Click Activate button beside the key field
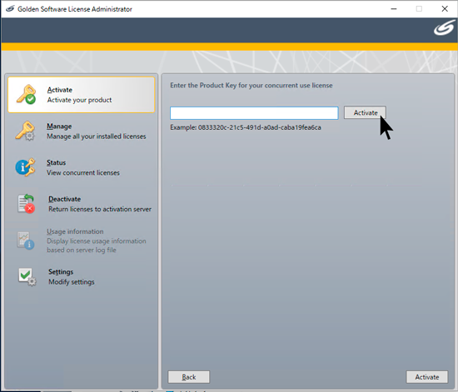458x392 pixels. [365, 112]
